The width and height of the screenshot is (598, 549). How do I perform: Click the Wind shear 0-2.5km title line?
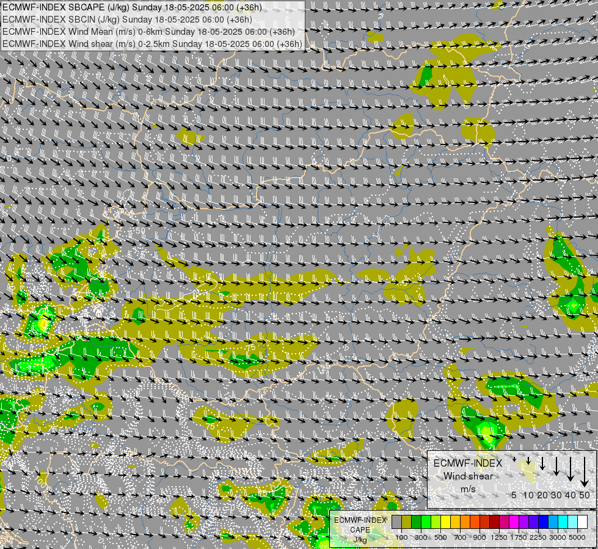(152, 44)
